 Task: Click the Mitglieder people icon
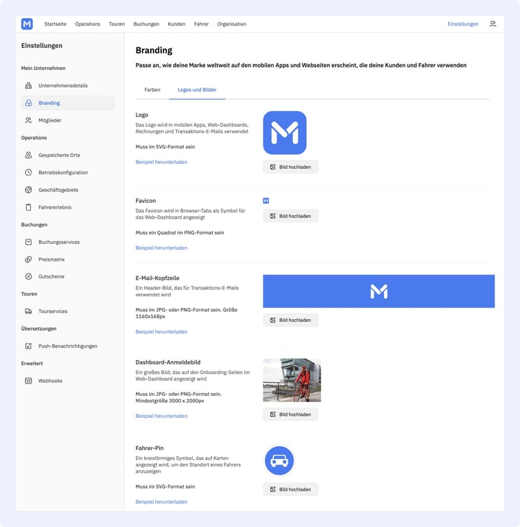click(x=29, y=120)
